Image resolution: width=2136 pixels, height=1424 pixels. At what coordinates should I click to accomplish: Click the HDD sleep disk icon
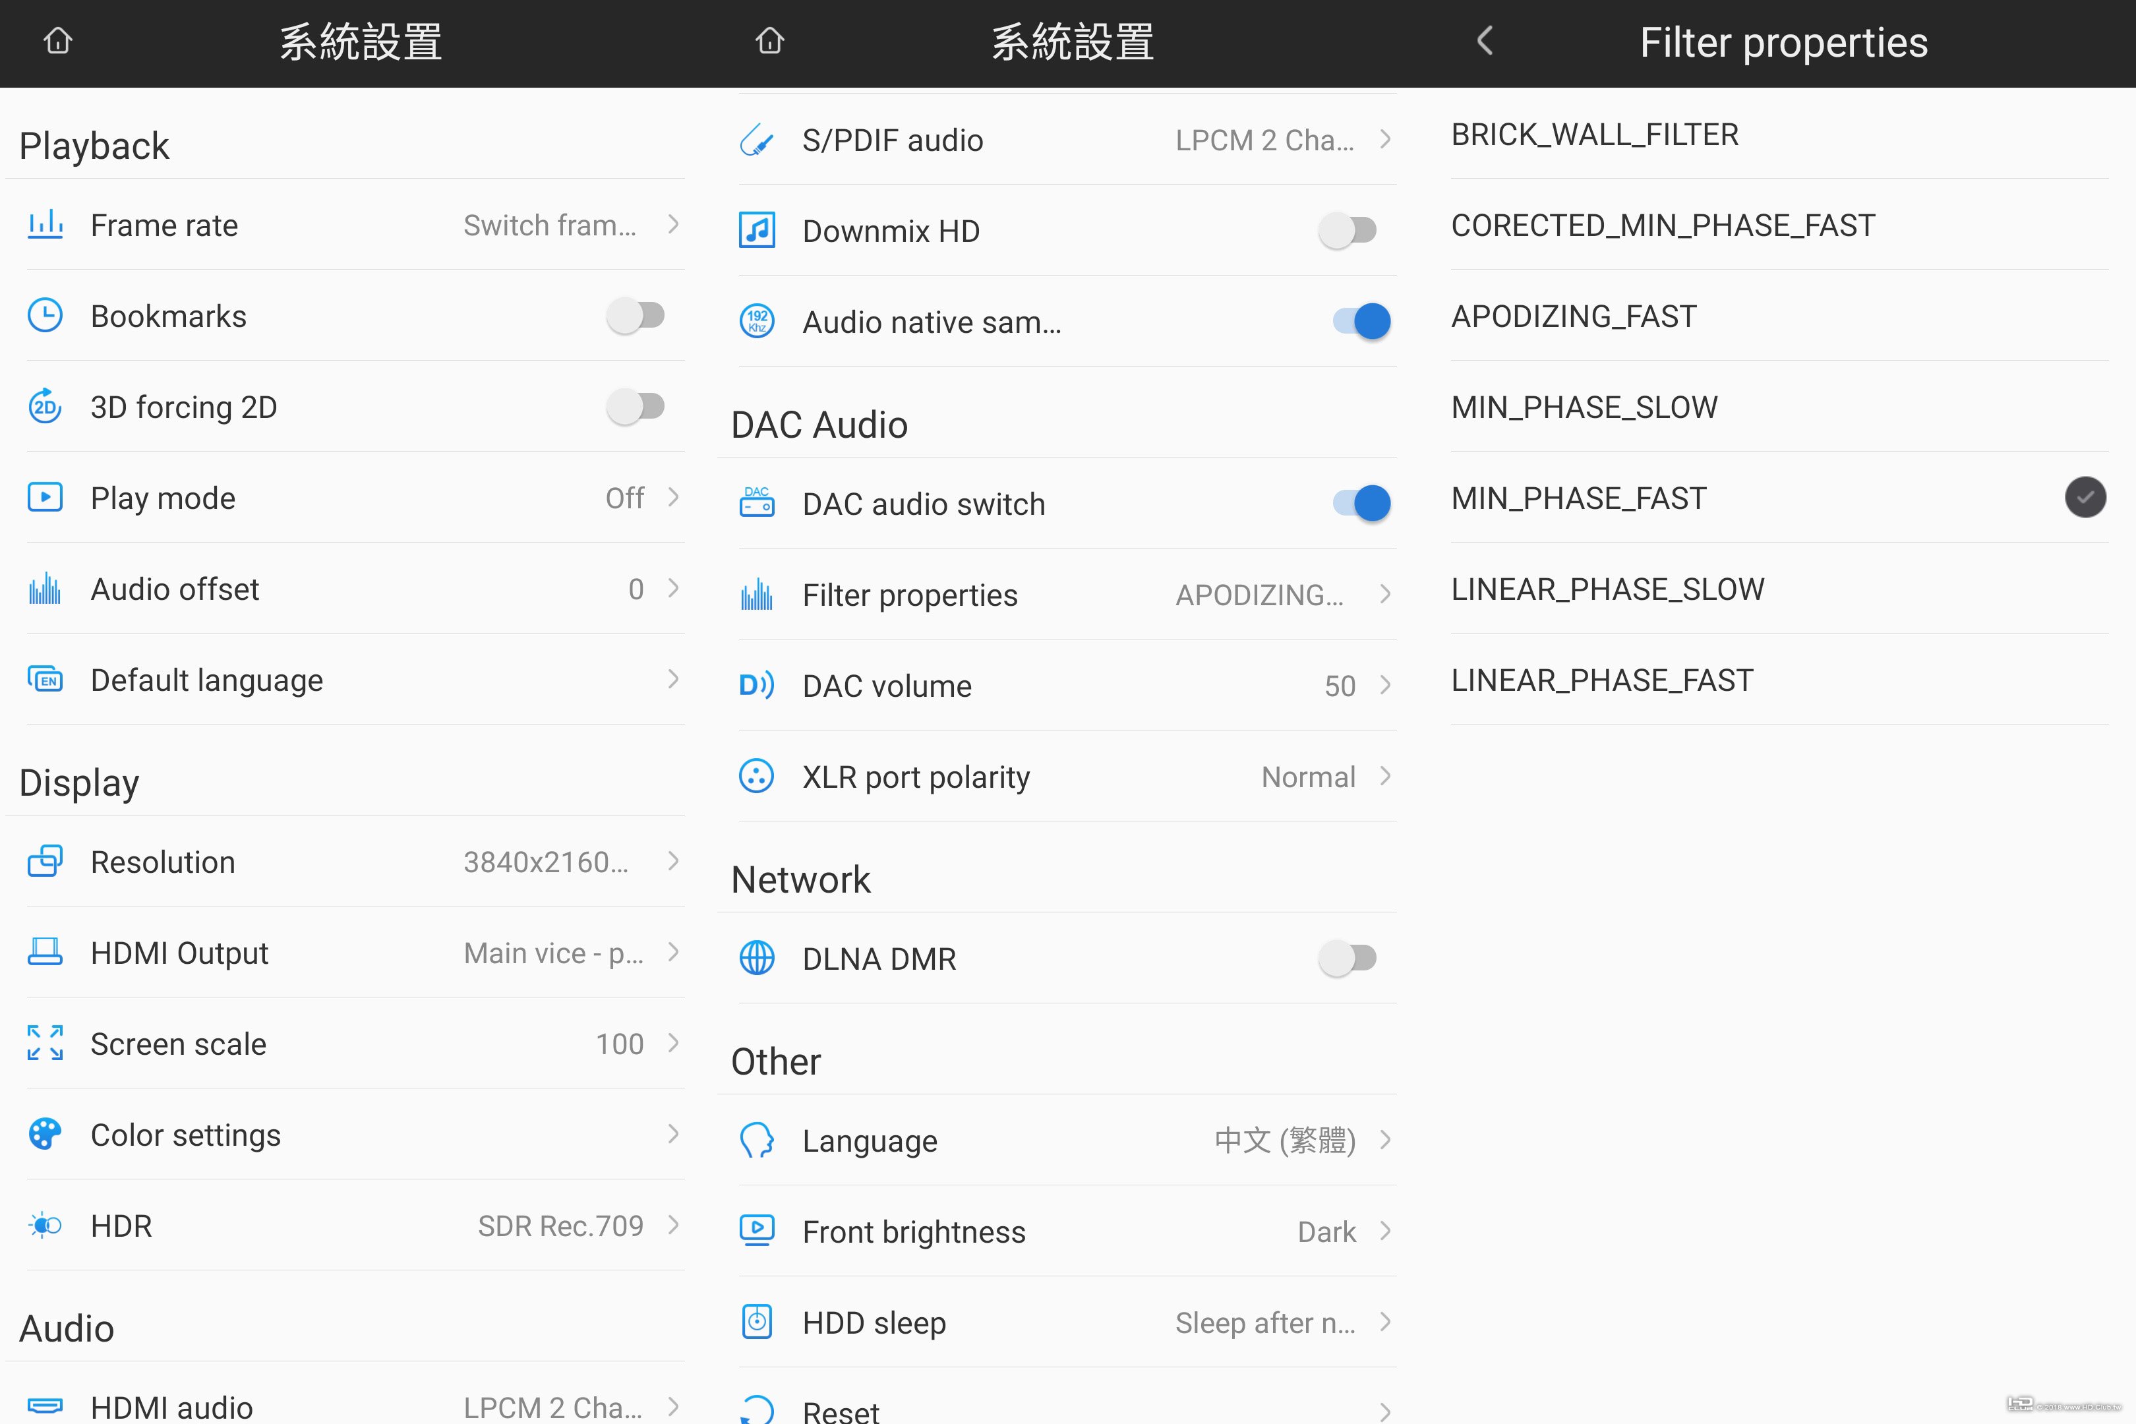click(757, 1322)
